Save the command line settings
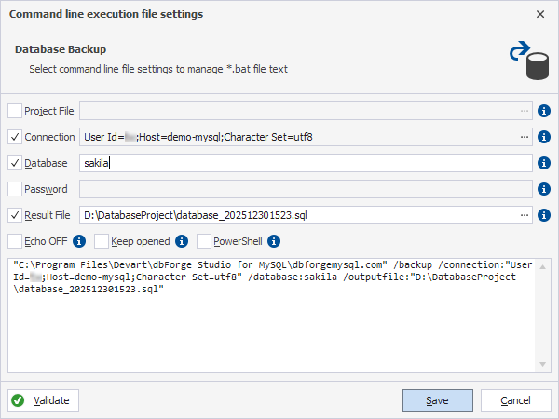This screenshot has width=559, height=419. pos(438,400)
